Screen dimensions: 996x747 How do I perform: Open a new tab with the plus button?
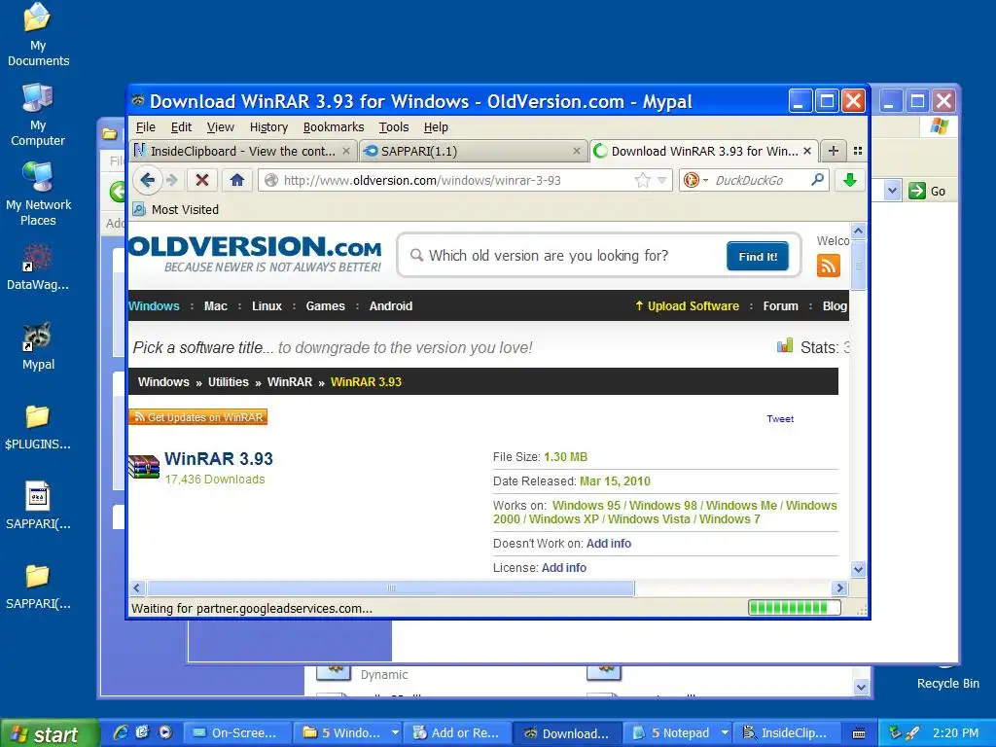point(834,151)
